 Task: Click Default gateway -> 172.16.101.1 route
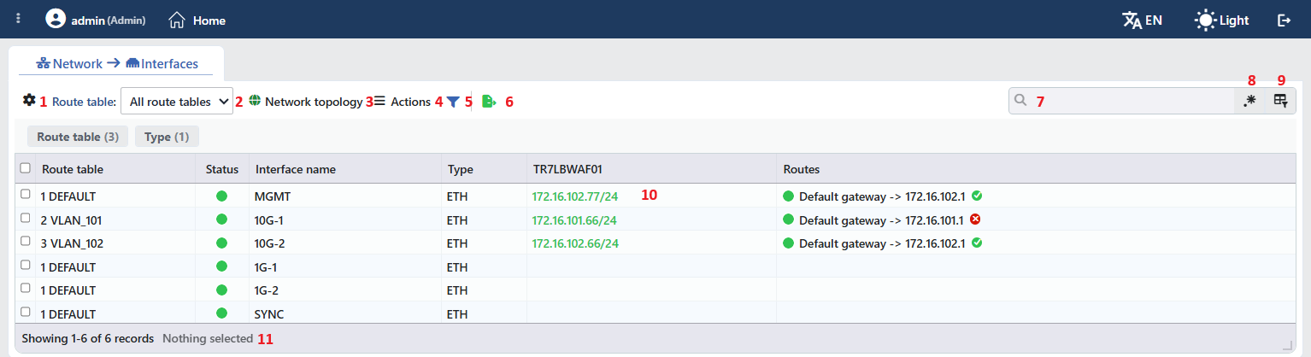881,219
